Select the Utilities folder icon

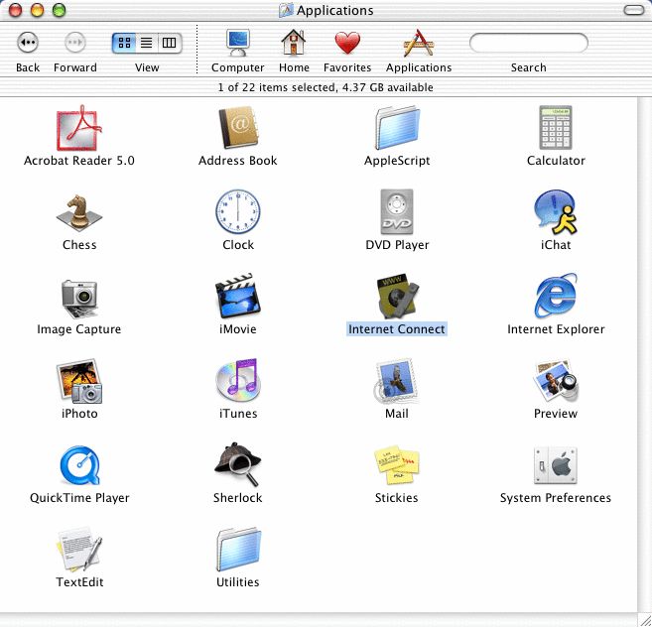tap(238, 550)
